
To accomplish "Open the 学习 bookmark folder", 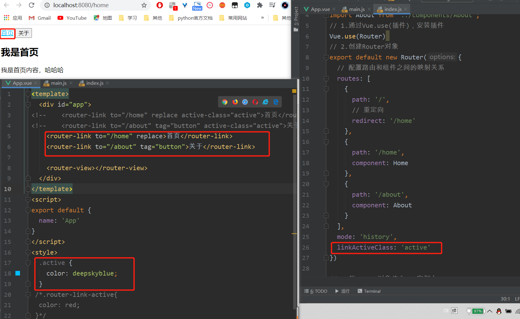I will (x=128, y=18).
